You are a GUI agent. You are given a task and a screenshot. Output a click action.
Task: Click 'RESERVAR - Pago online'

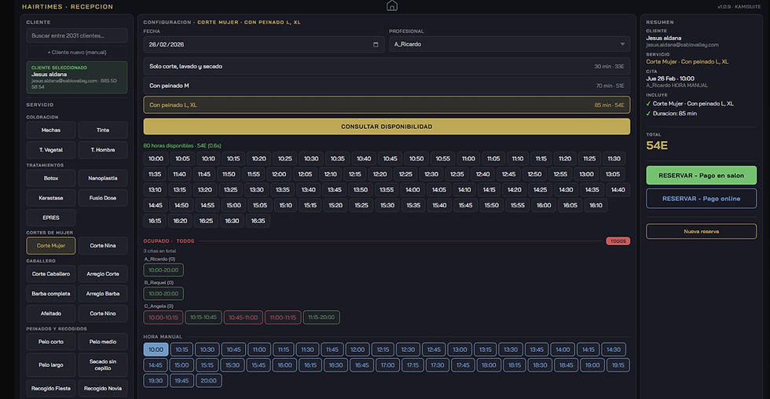coord(701,199)
